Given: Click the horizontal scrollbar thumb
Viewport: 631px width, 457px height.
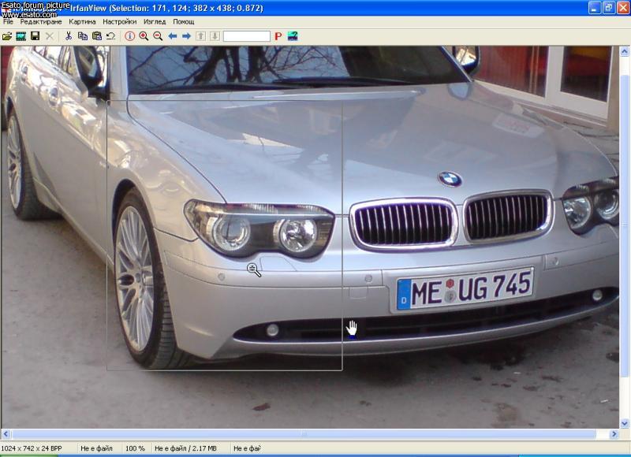Looking at the screenshot, I should [x=304, y=434].
